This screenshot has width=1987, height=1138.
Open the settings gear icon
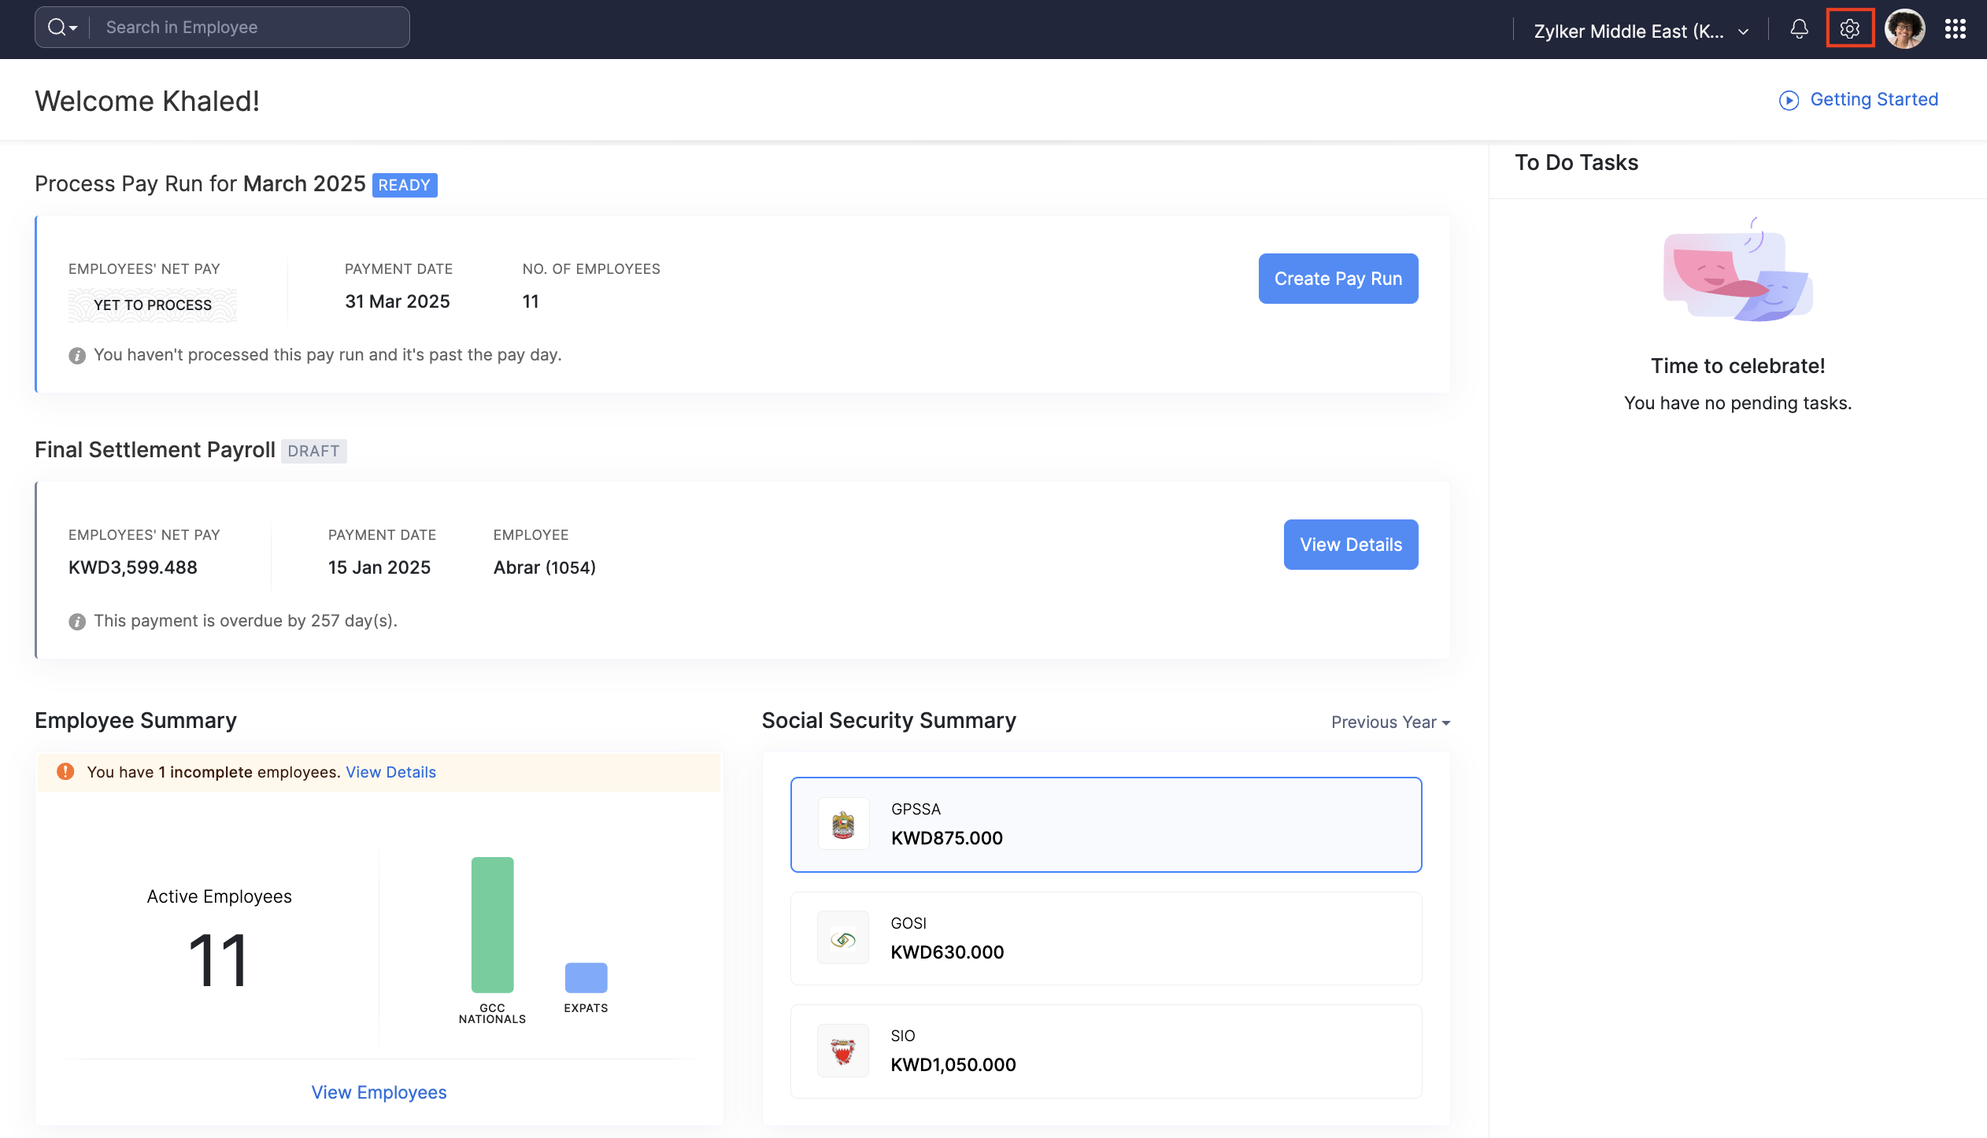(1849, 29)
